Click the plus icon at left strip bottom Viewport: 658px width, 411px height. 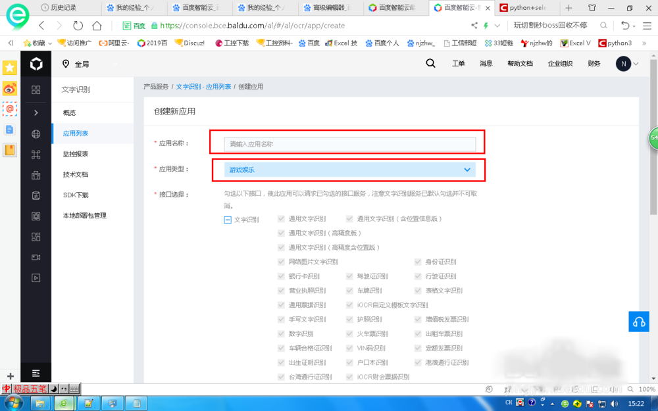click(11, 376)
